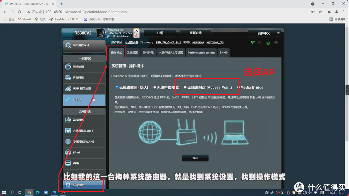The height and width of the screenshot is (196, 349).
Task: Reload the router page
Action: tap(20, 12)
